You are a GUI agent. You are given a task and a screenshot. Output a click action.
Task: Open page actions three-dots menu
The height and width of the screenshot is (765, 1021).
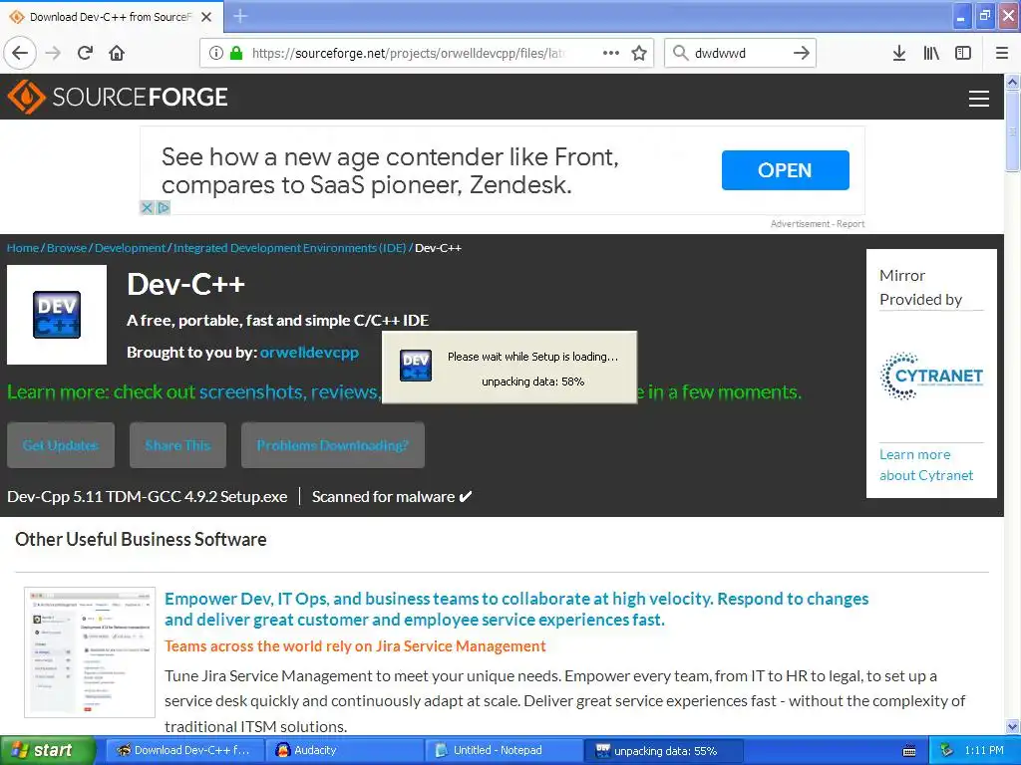click(x=611, y=53)
